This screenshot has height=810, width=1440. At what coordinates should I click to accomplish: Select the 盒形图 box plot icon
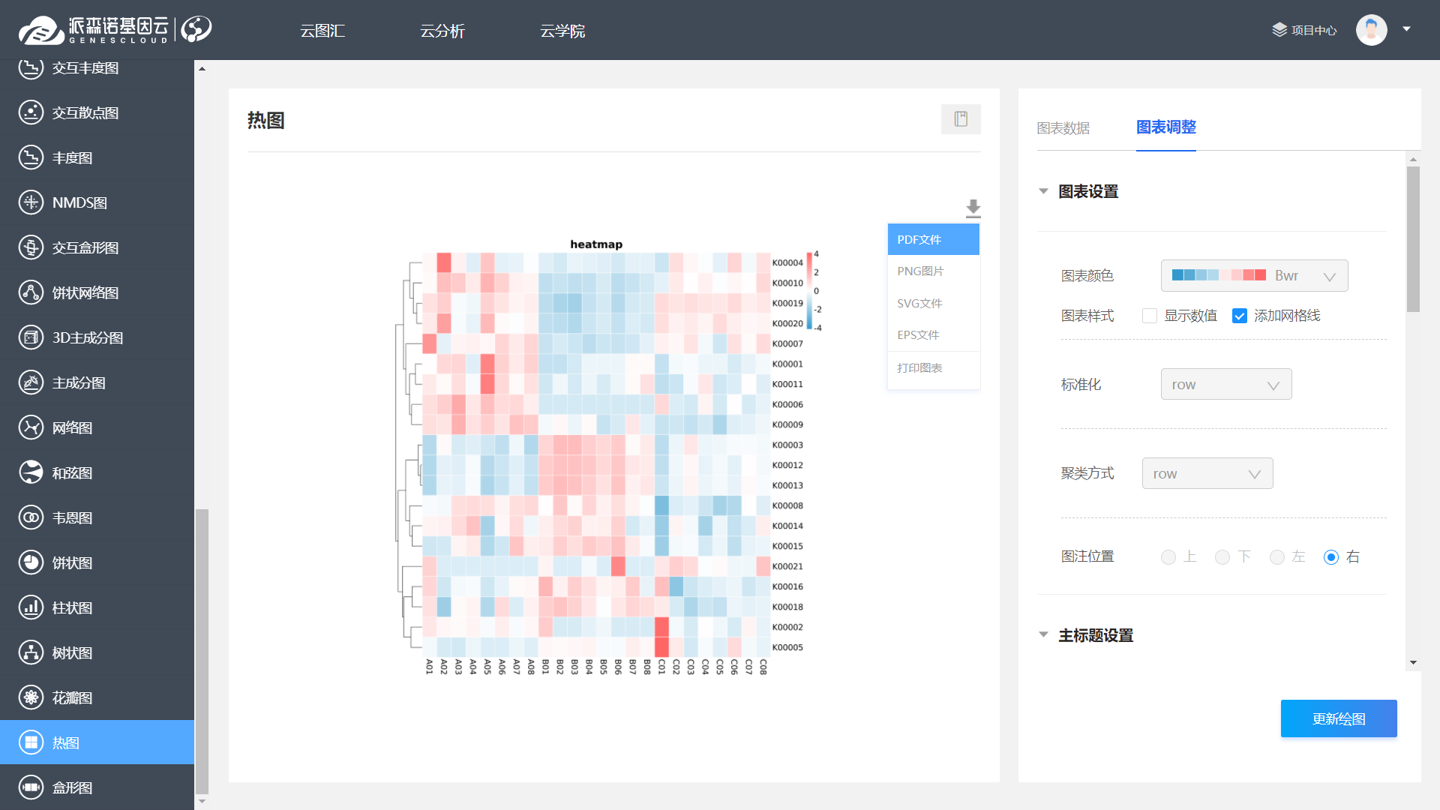(31, 787)
